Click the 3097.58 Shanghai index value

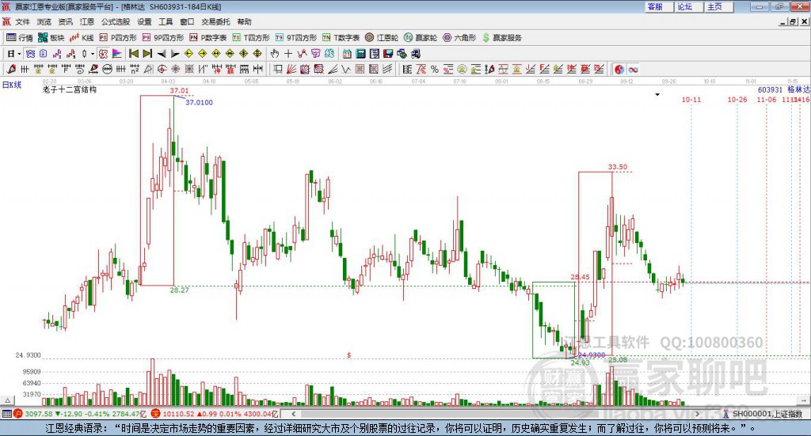click(38, 414)
